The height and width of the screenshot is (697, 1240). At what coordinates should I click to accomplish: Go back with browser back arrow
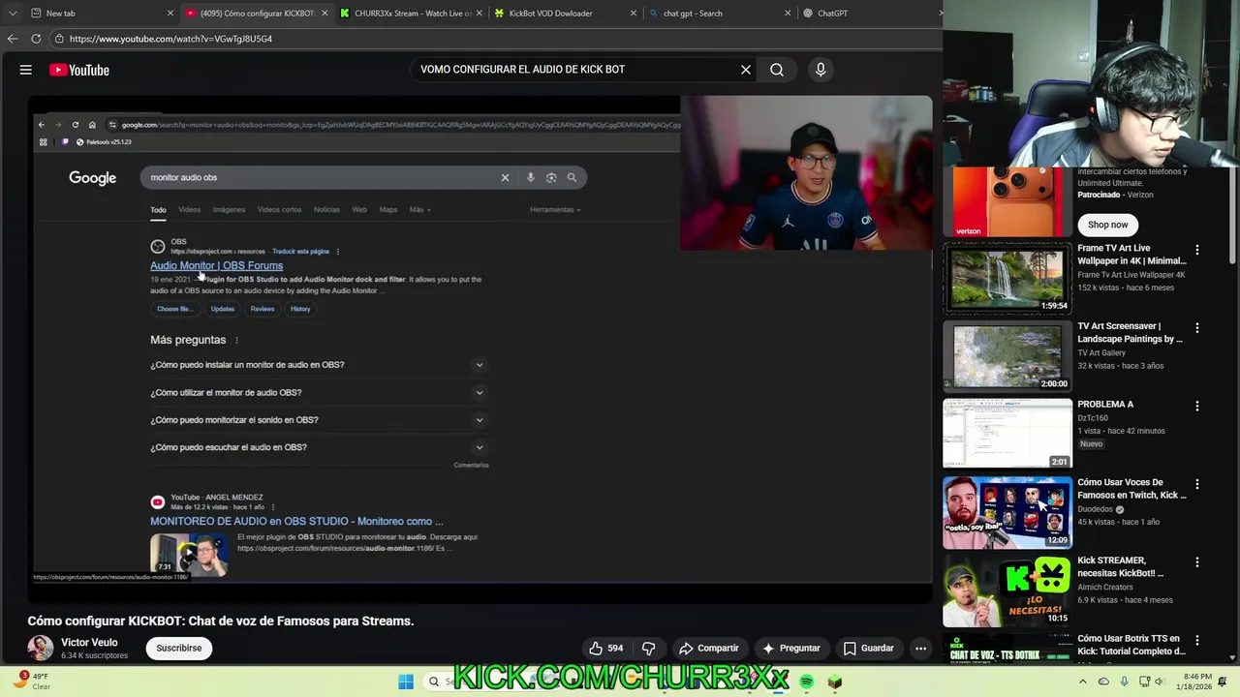click(13, 39)
